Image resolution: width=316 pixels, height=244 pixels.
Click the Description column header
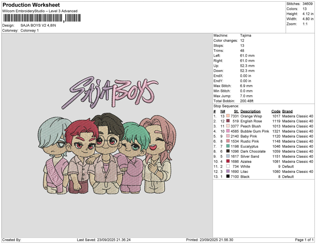250,111
